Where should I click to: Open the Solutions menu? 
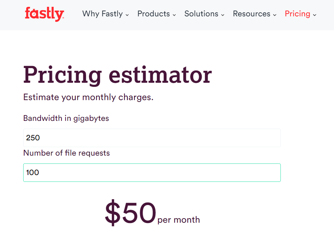tap(201, 14)
